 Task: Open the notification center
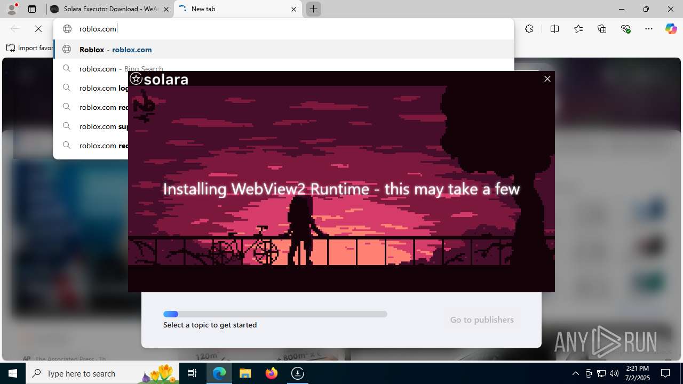[666, 373]
